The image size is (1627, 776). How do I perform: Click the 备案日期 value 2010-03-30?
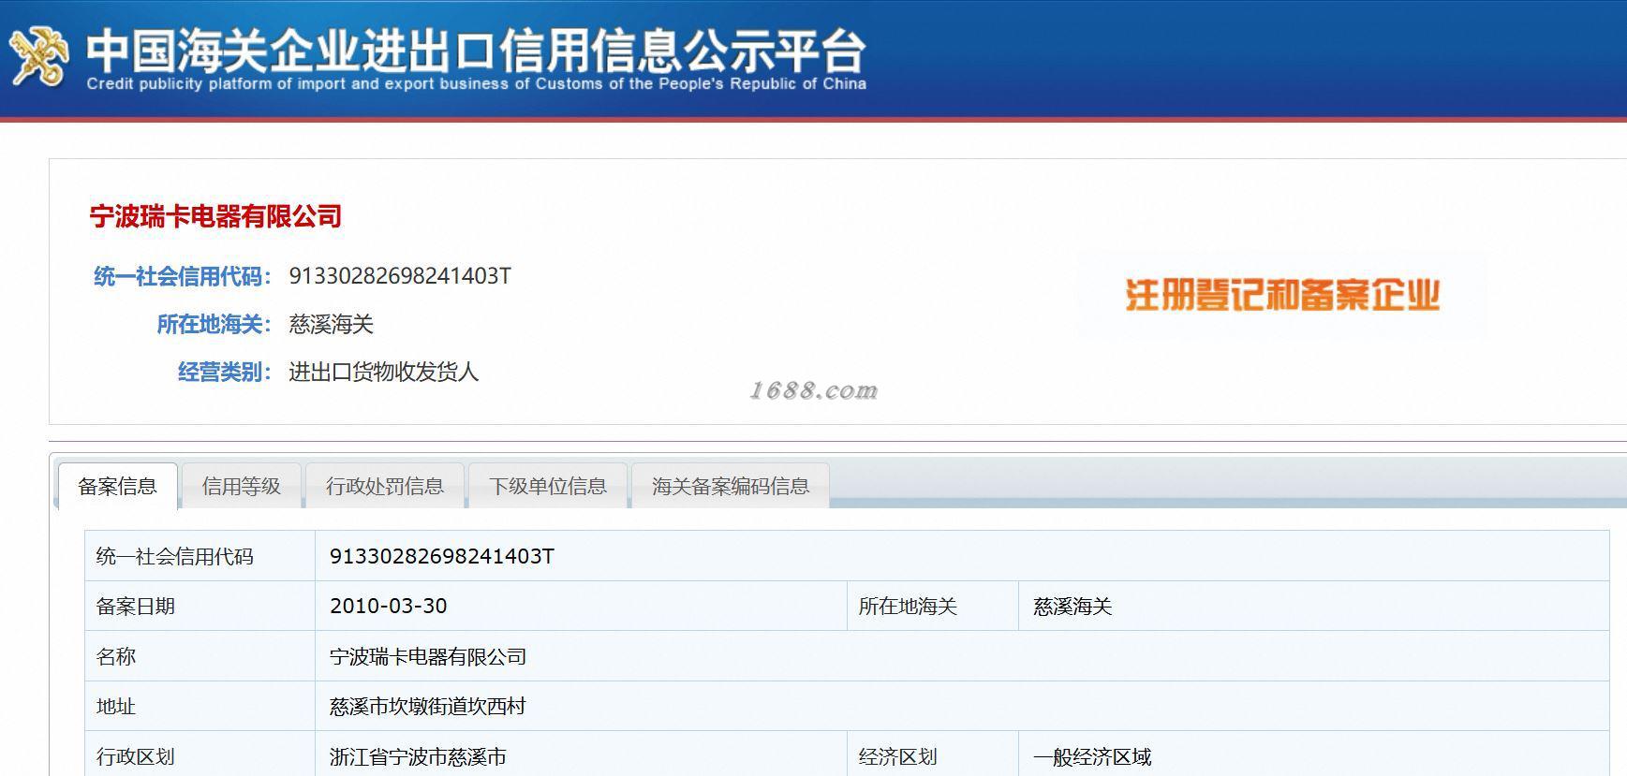(x=388, y=606)
